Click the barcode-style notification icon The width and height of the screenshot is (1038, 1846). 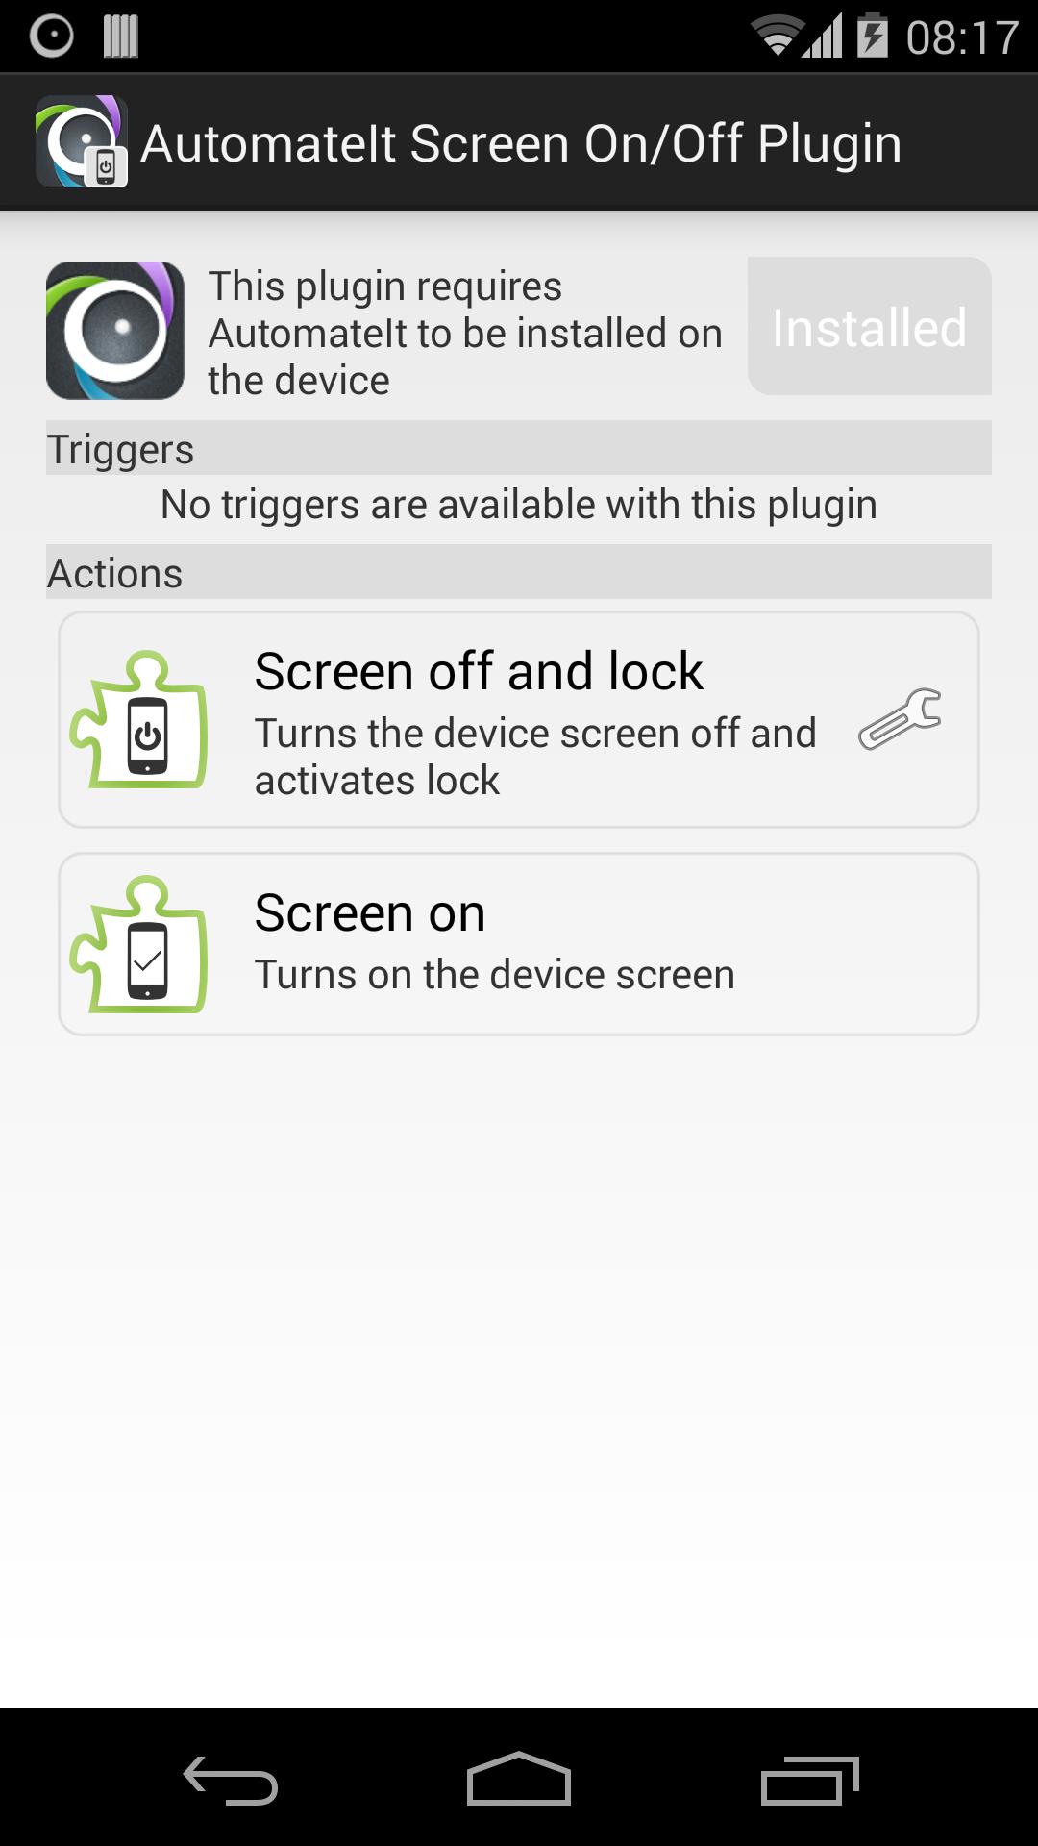[121, 37]
